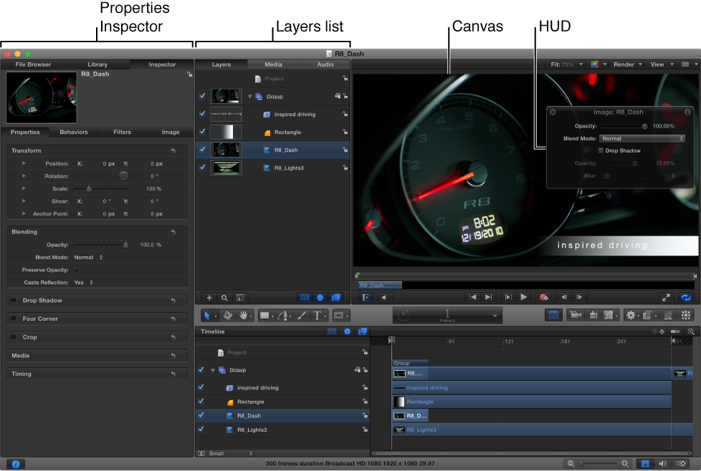Switch to the Library tab

point(97,64)
